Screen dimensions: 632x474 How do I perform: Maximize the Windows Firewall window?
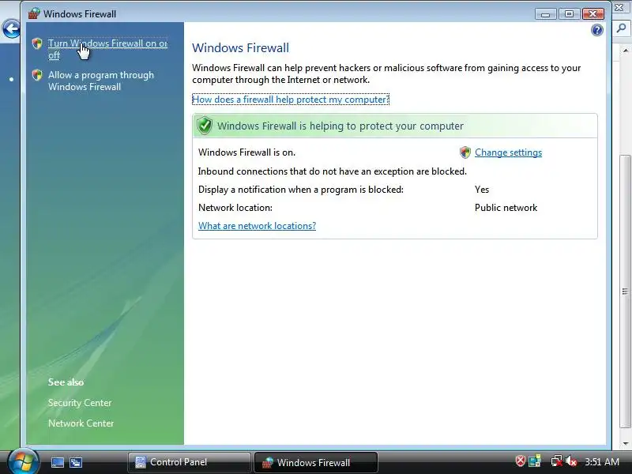569,14
